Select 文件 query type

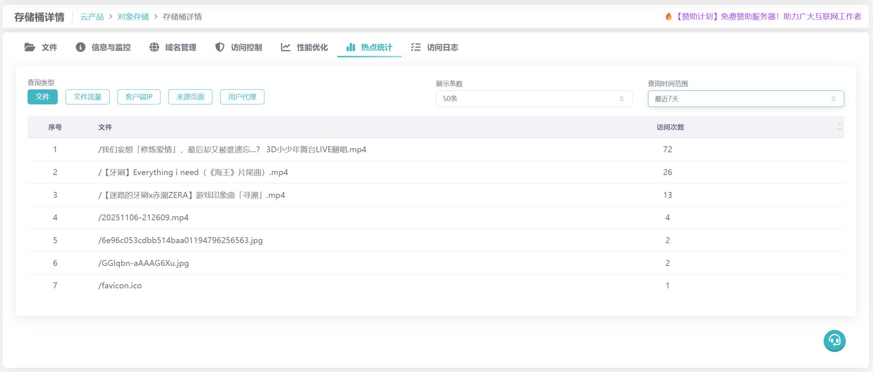tap(43, 97)
